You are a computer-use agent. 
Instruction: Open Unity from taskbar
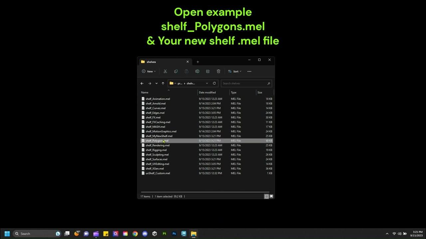(x=154, y=234)
